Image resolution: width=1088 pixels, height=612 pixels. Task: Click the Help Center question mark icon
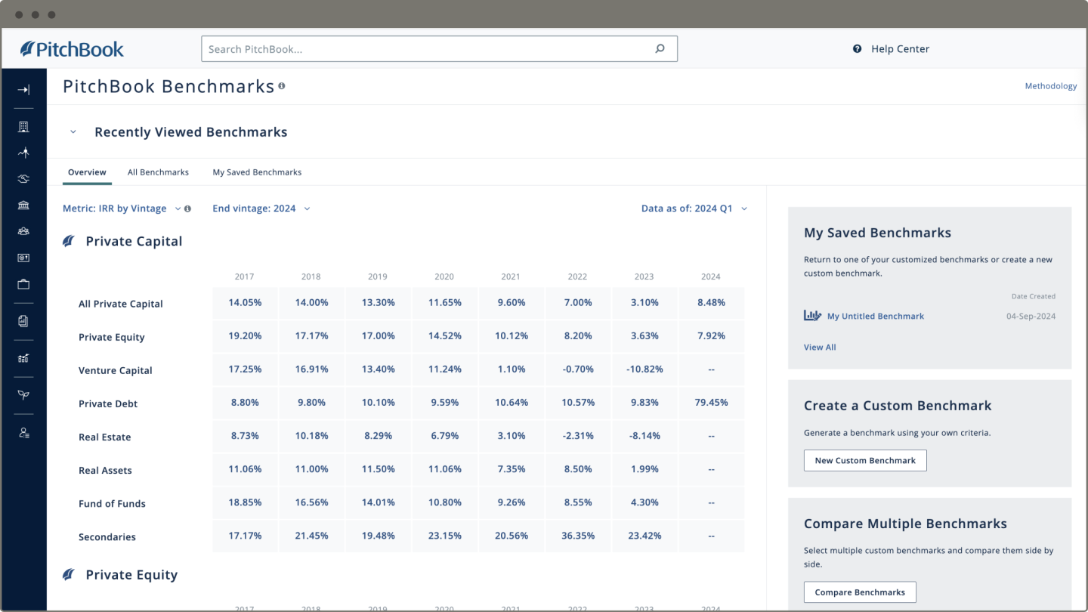click(x=858, y=49)
